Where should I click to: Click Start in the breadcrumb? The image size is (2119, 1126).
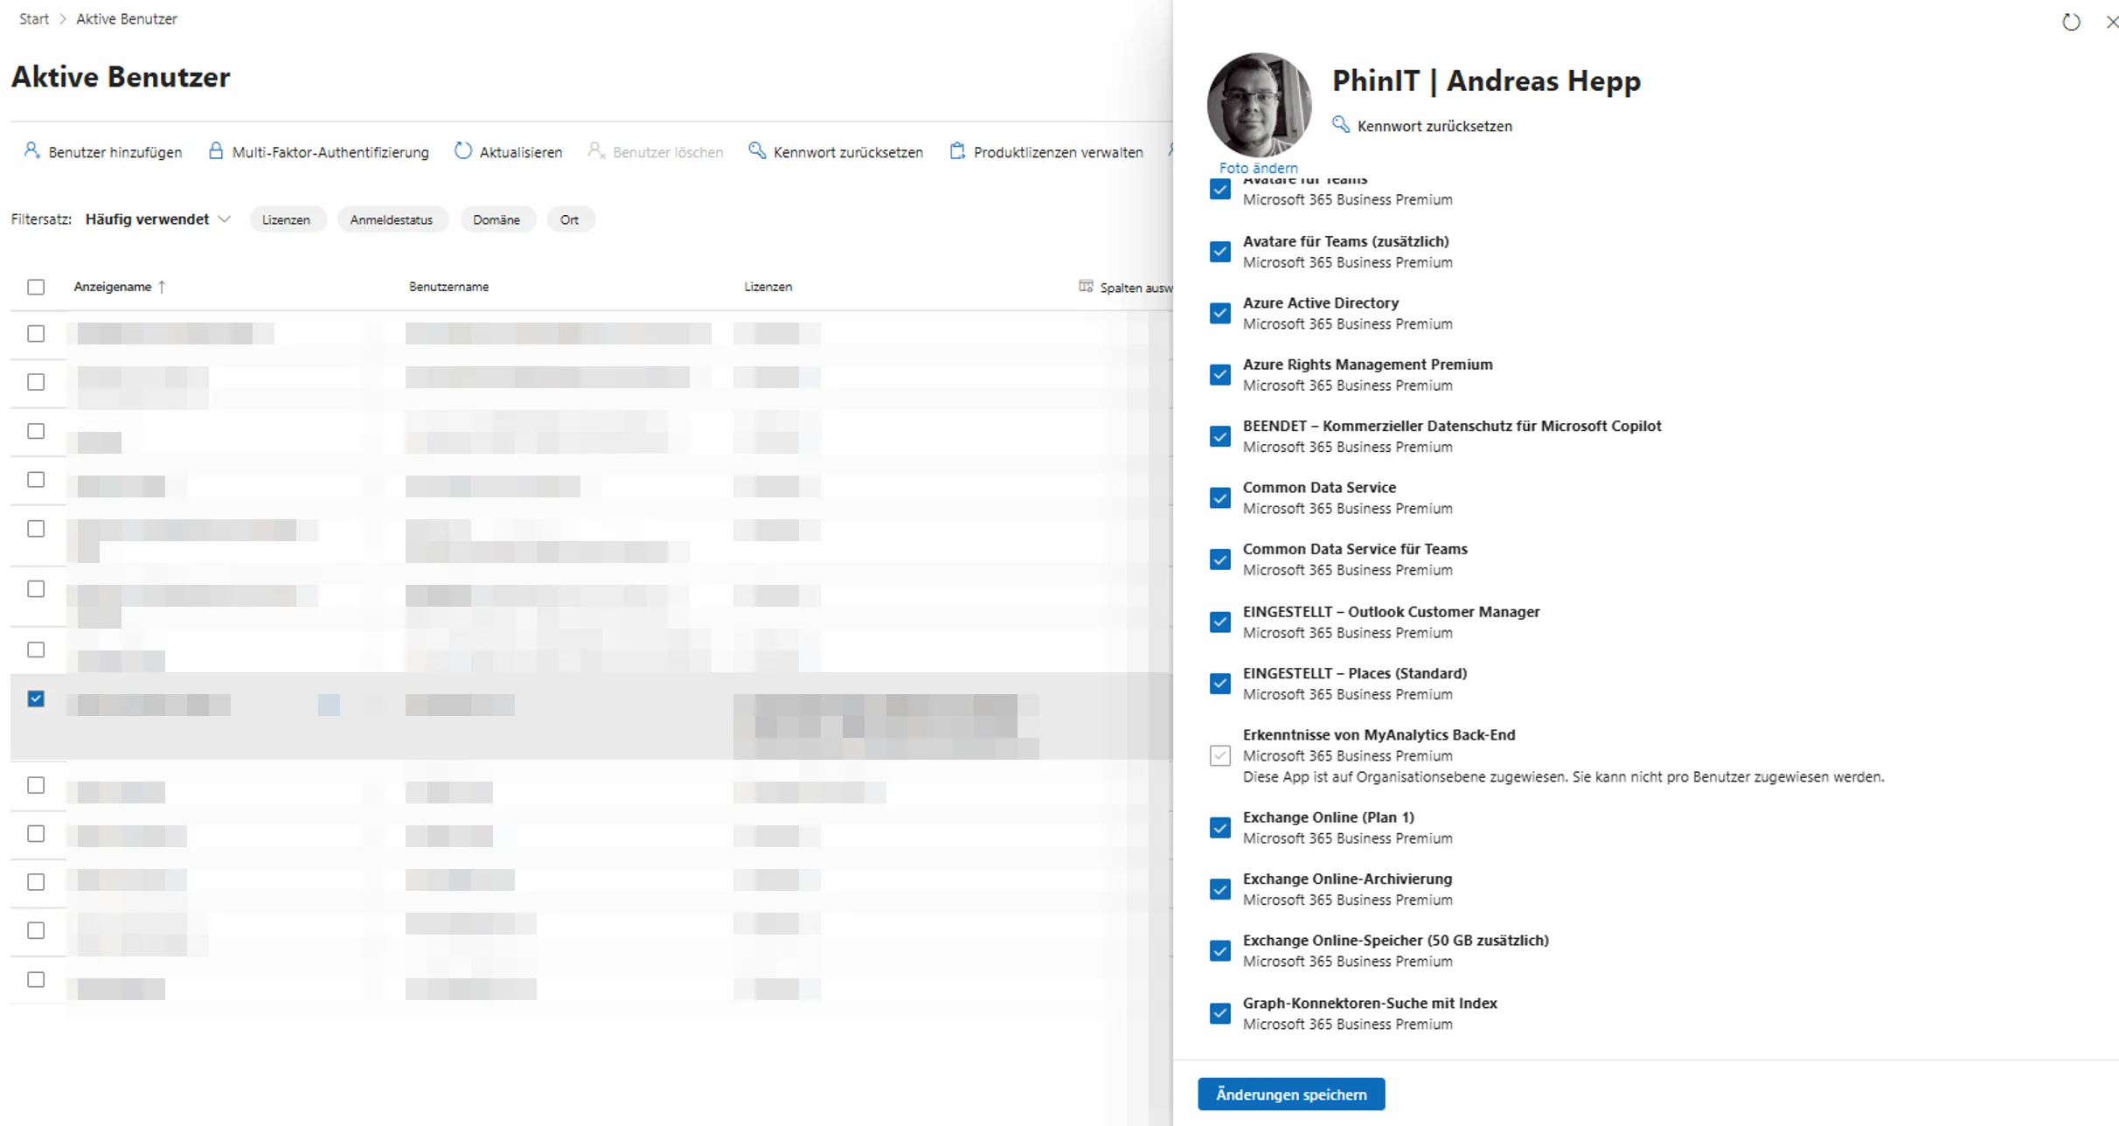(34, 19)
